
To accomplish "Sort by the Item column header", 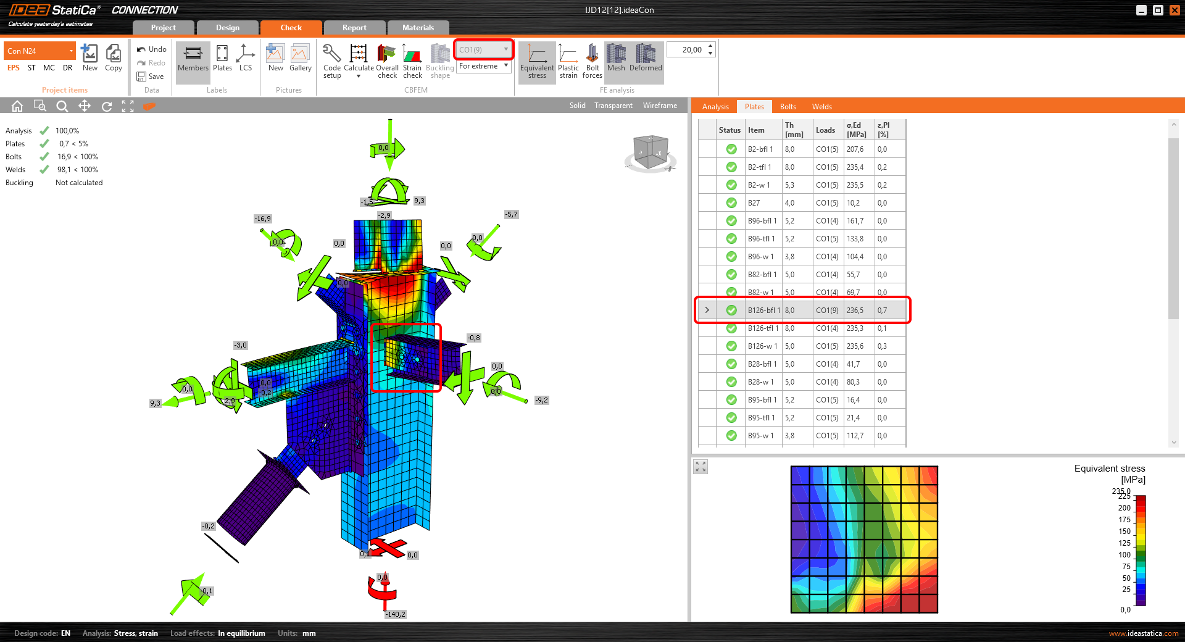I will coord(763,130).
